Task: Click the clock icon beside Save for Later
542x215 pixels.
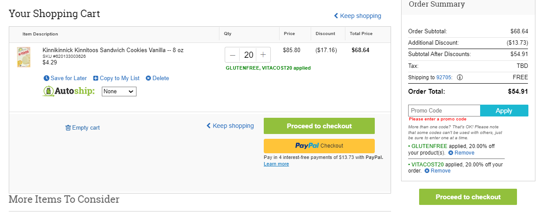Action: [47, 78]
